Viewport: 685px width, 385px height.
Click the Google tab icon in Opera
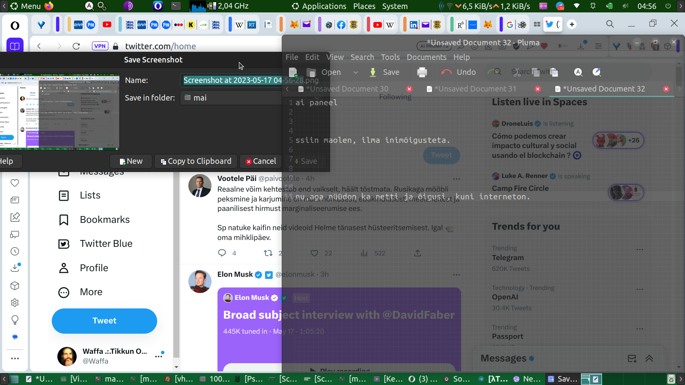(x=509, y=25)
